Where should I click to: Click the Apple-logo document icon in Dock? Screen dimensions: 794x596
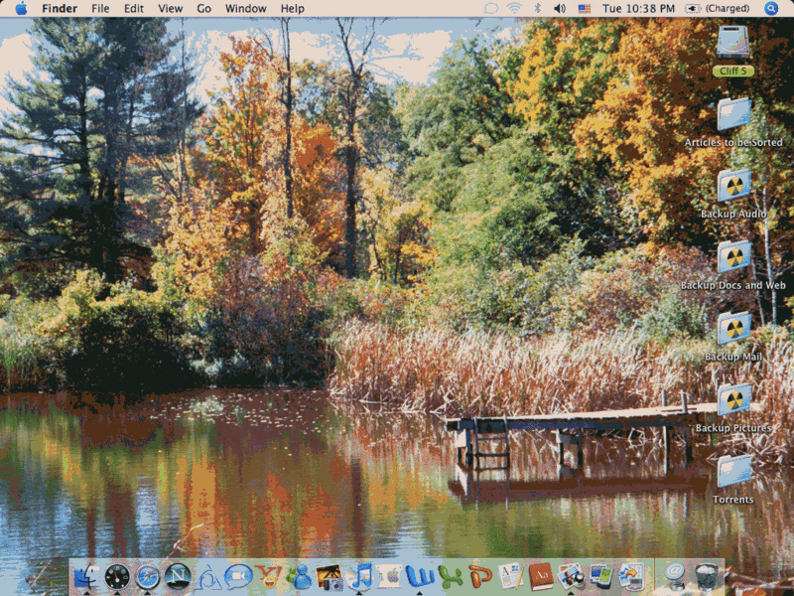389,576
